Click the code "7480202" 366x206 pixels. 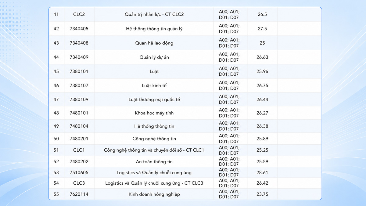(79, 161)
